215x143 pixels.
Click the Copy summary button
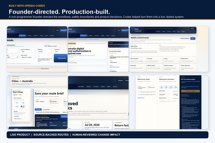[46, 109]
